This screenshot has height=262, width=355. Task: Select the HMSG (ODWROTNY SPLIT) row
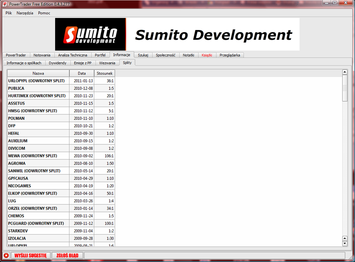pyautogui.click(x=61, y=111)
